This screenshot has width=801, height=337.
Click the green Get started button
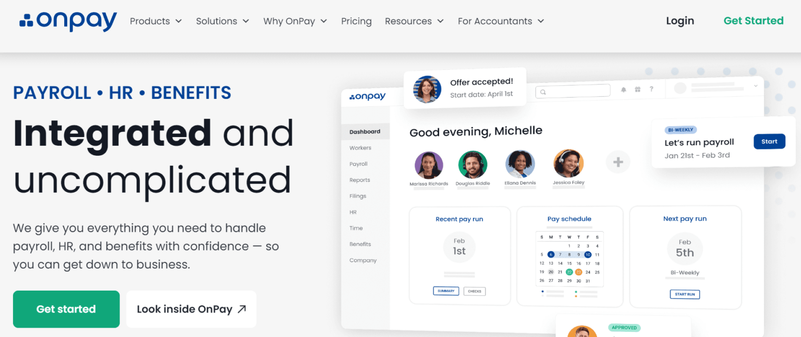(x=66, y=309)
